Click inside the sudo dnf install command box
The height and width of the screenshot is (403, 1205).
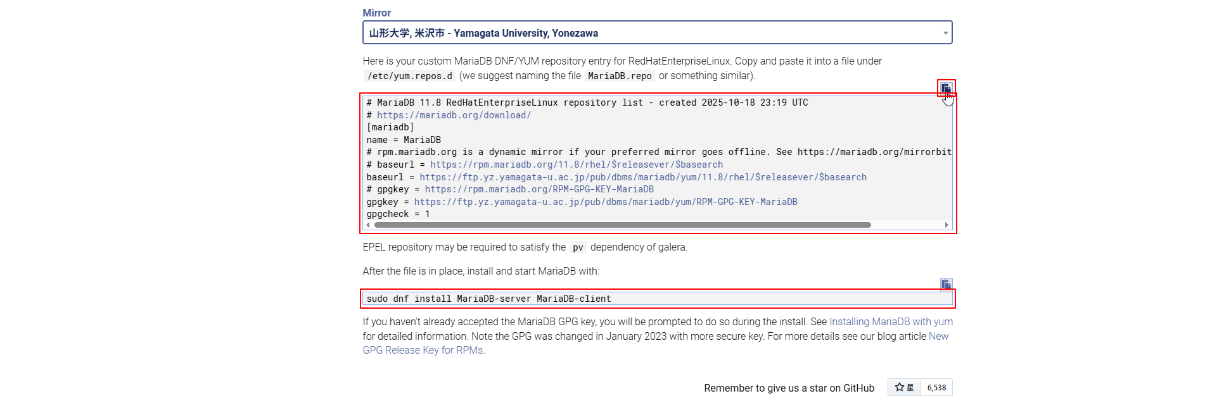(656, 299)
